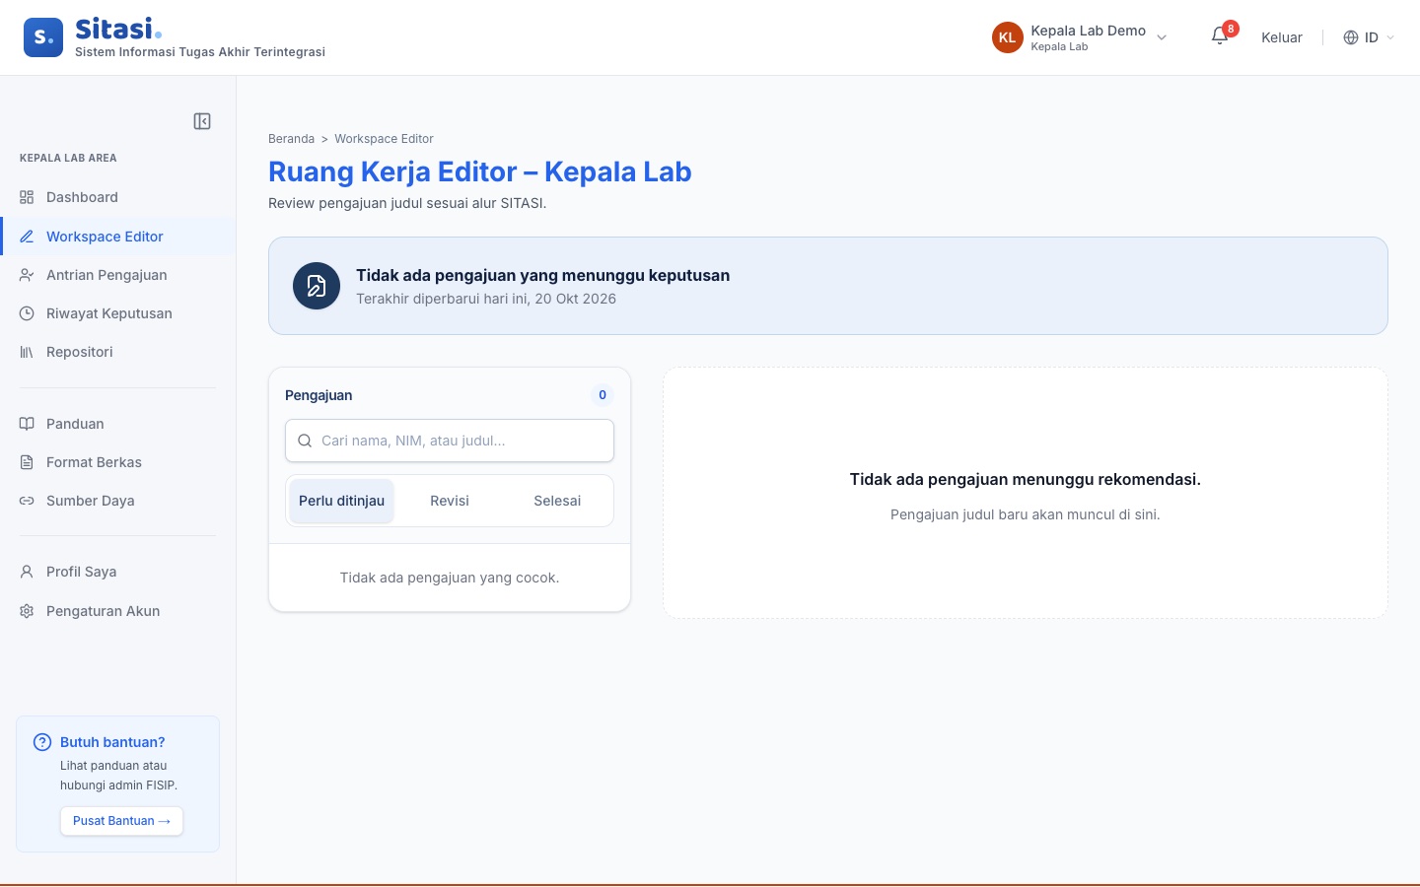Collapse the sidebar panel icon
1420x887 pixels.
(202, 121)
